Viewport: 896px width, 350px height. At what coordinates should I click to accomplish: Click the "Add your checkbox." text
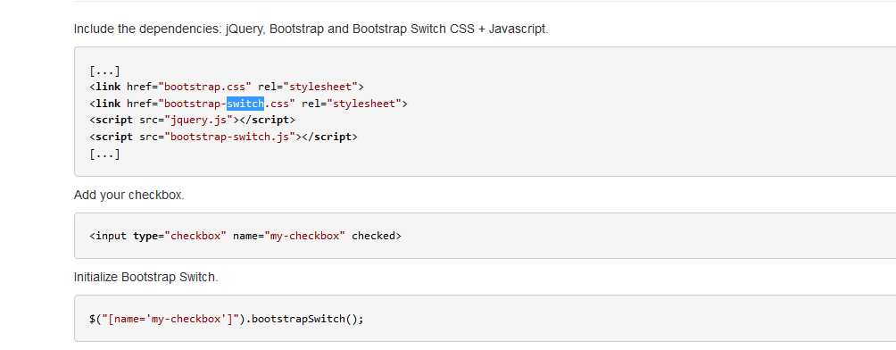(129, 195)
